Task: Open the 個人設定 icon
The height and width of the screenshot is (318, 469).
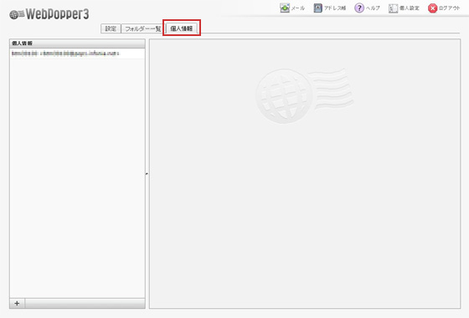Action: point(393,8)
